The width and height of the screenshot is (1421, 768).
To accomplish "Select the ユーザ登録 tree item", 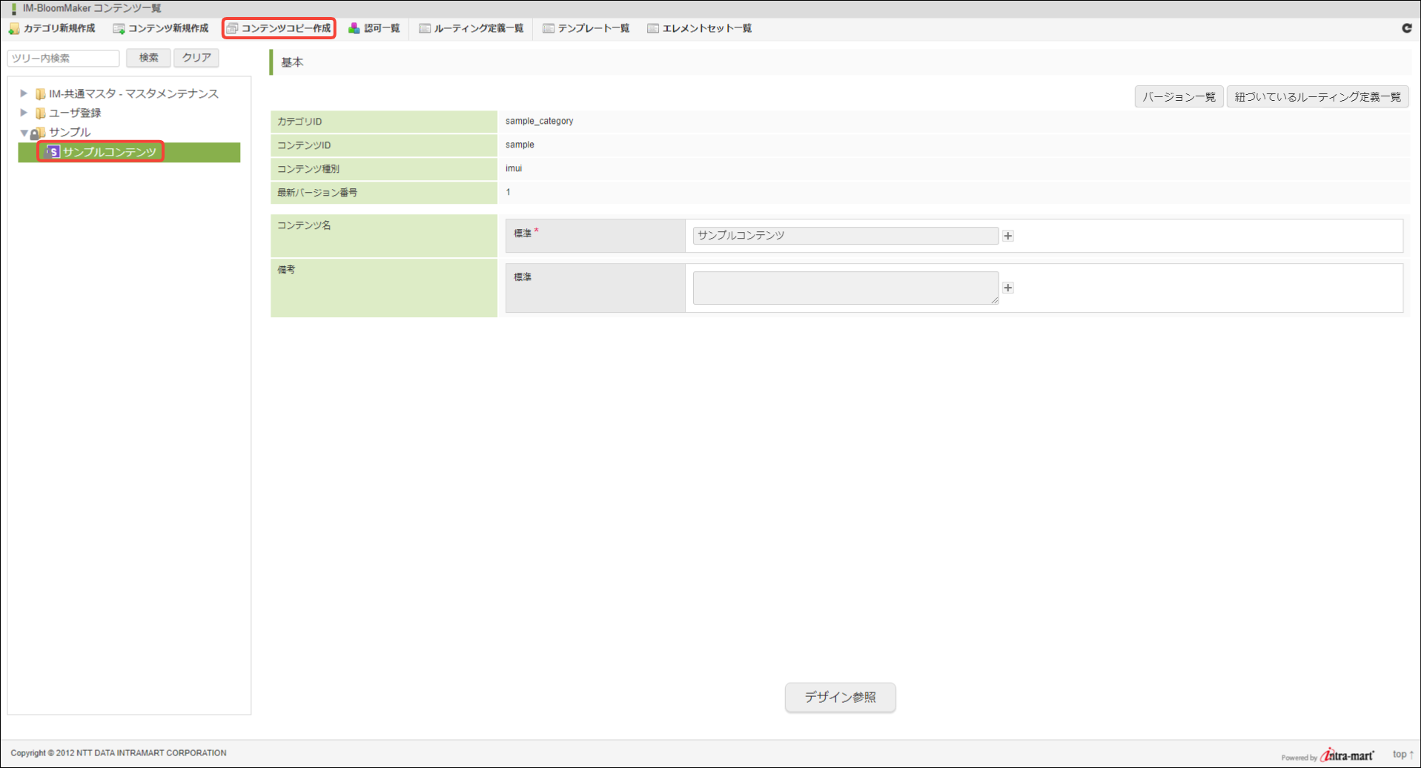I will pos(75,113).
